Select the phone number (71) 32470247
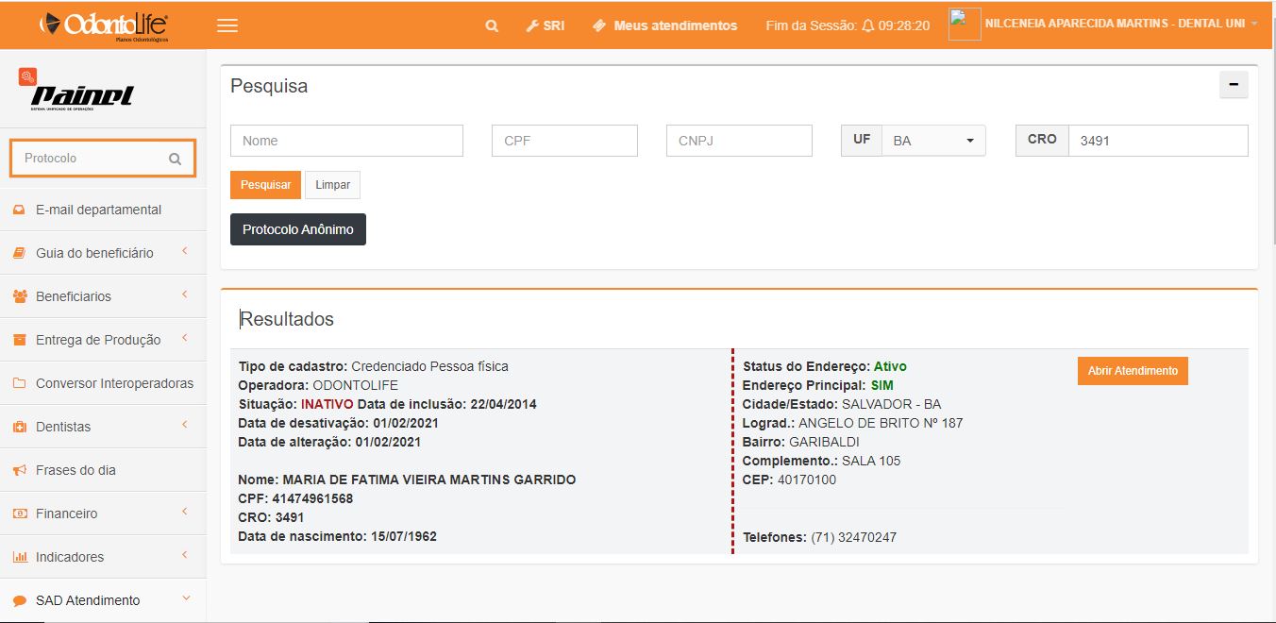Image resolution: width=1276 pixels, height=623 pixels. pyautogui.click(x=853, y=537)
